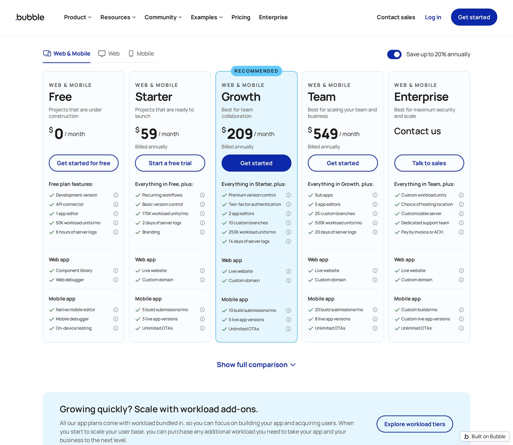Click Talk to sales button
Viewport: 513px width, 445px height.
point(429,163)
